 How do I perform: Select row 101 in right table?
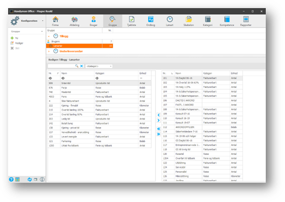pos(202,78)
